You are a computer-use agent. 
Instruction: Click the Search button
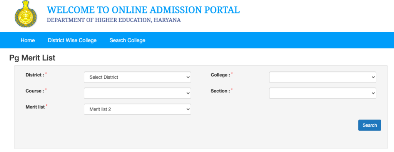pyautogui.click(x=370, y=125)
